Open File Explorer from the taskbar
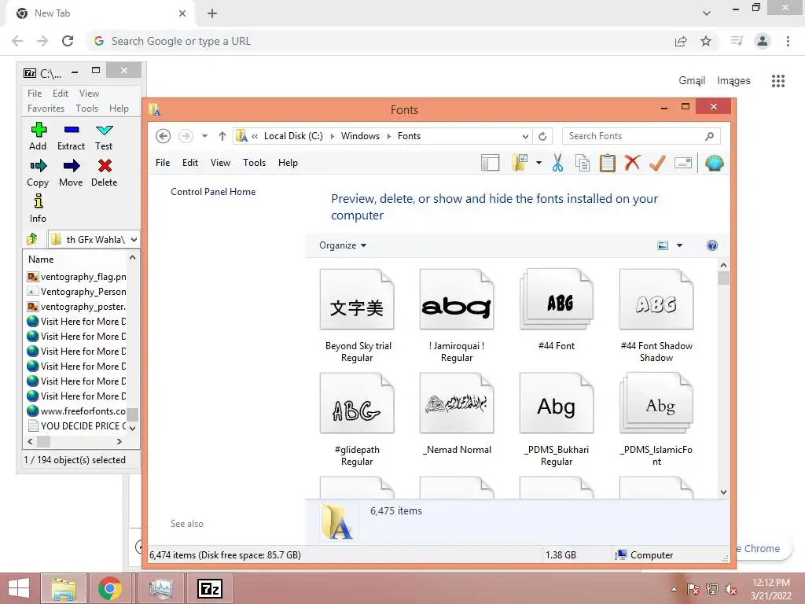This screenshot has width=805, height=604. pyautogui.click(x=64, y=588)
